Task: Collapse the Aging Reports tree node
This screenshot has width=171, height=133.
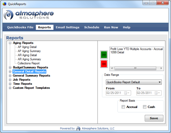Action: pyautogui.click(x=10, y=43)
